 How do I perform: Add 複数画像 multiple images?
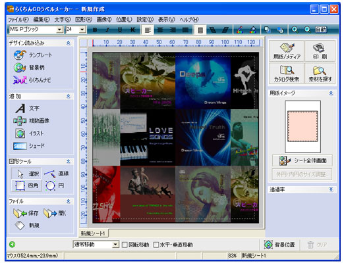tap(31, 120)
